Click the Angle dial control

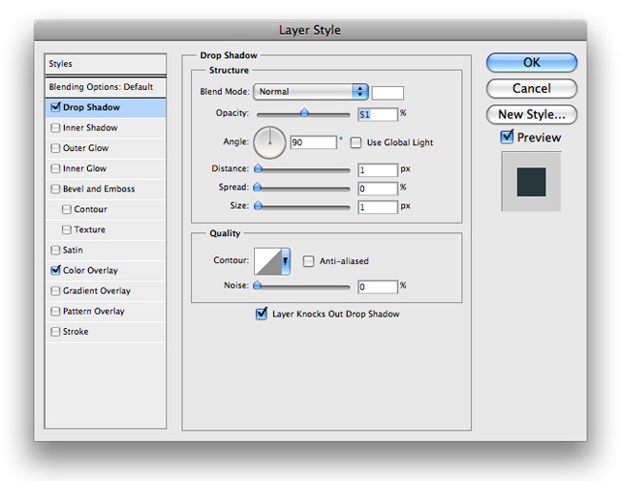(x=269, y=142)
